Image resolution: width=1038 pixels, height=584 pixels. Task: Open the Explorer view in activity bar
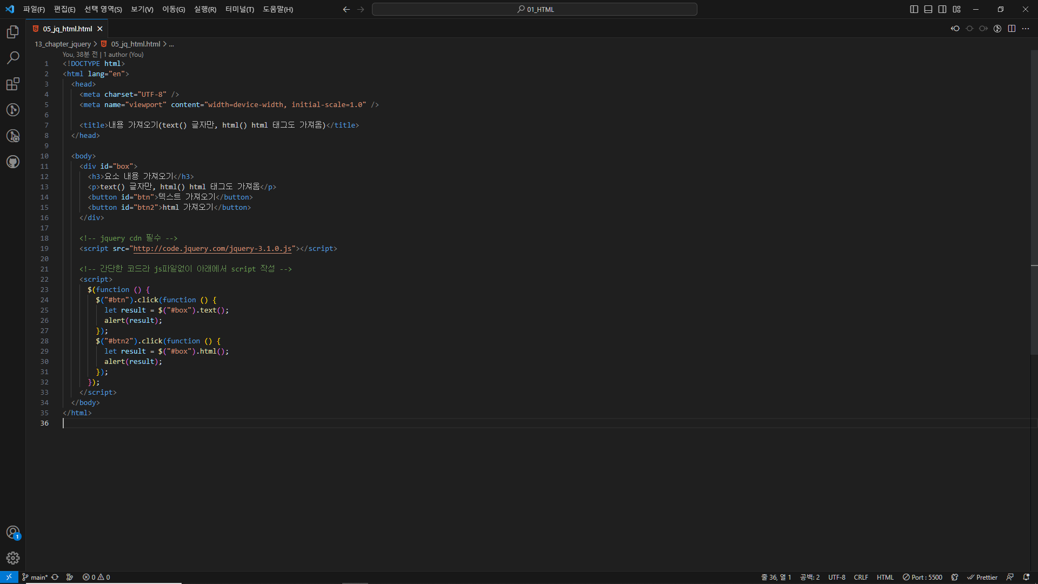click(x=13, y=32)
